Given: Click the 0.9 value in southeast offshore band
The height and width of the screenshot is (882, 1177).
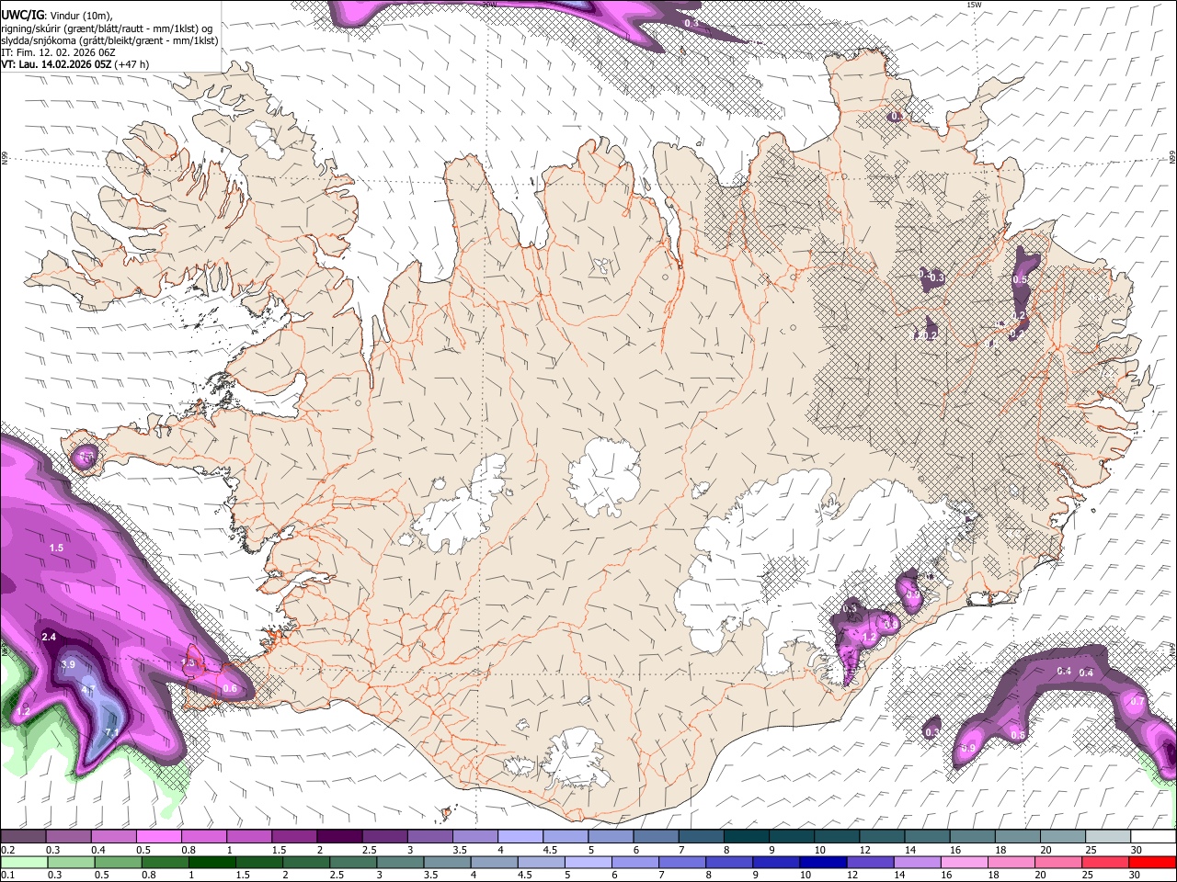Looking at the screenshot, I should (967, 749).
